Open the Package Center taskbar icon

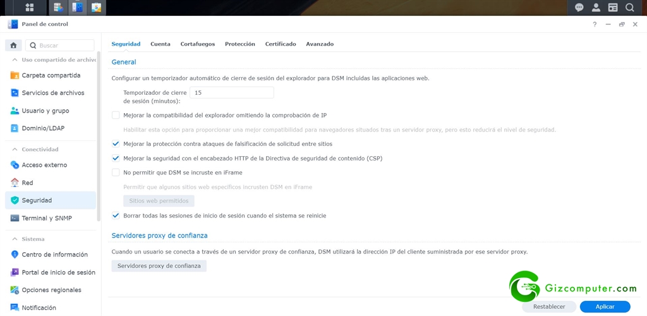59,8
